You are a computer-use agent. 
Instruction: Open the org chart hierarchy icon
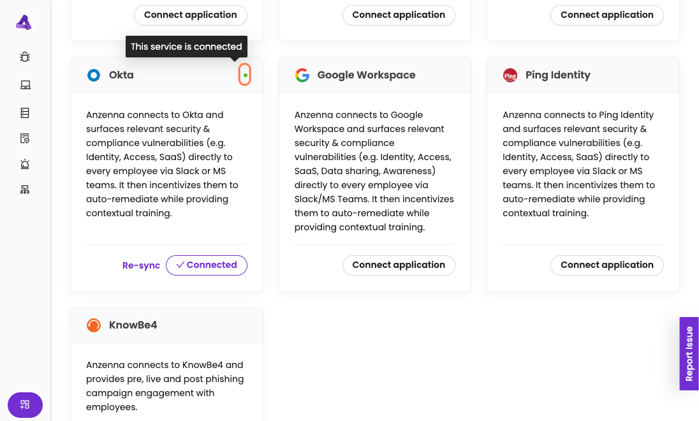point(25,189)
